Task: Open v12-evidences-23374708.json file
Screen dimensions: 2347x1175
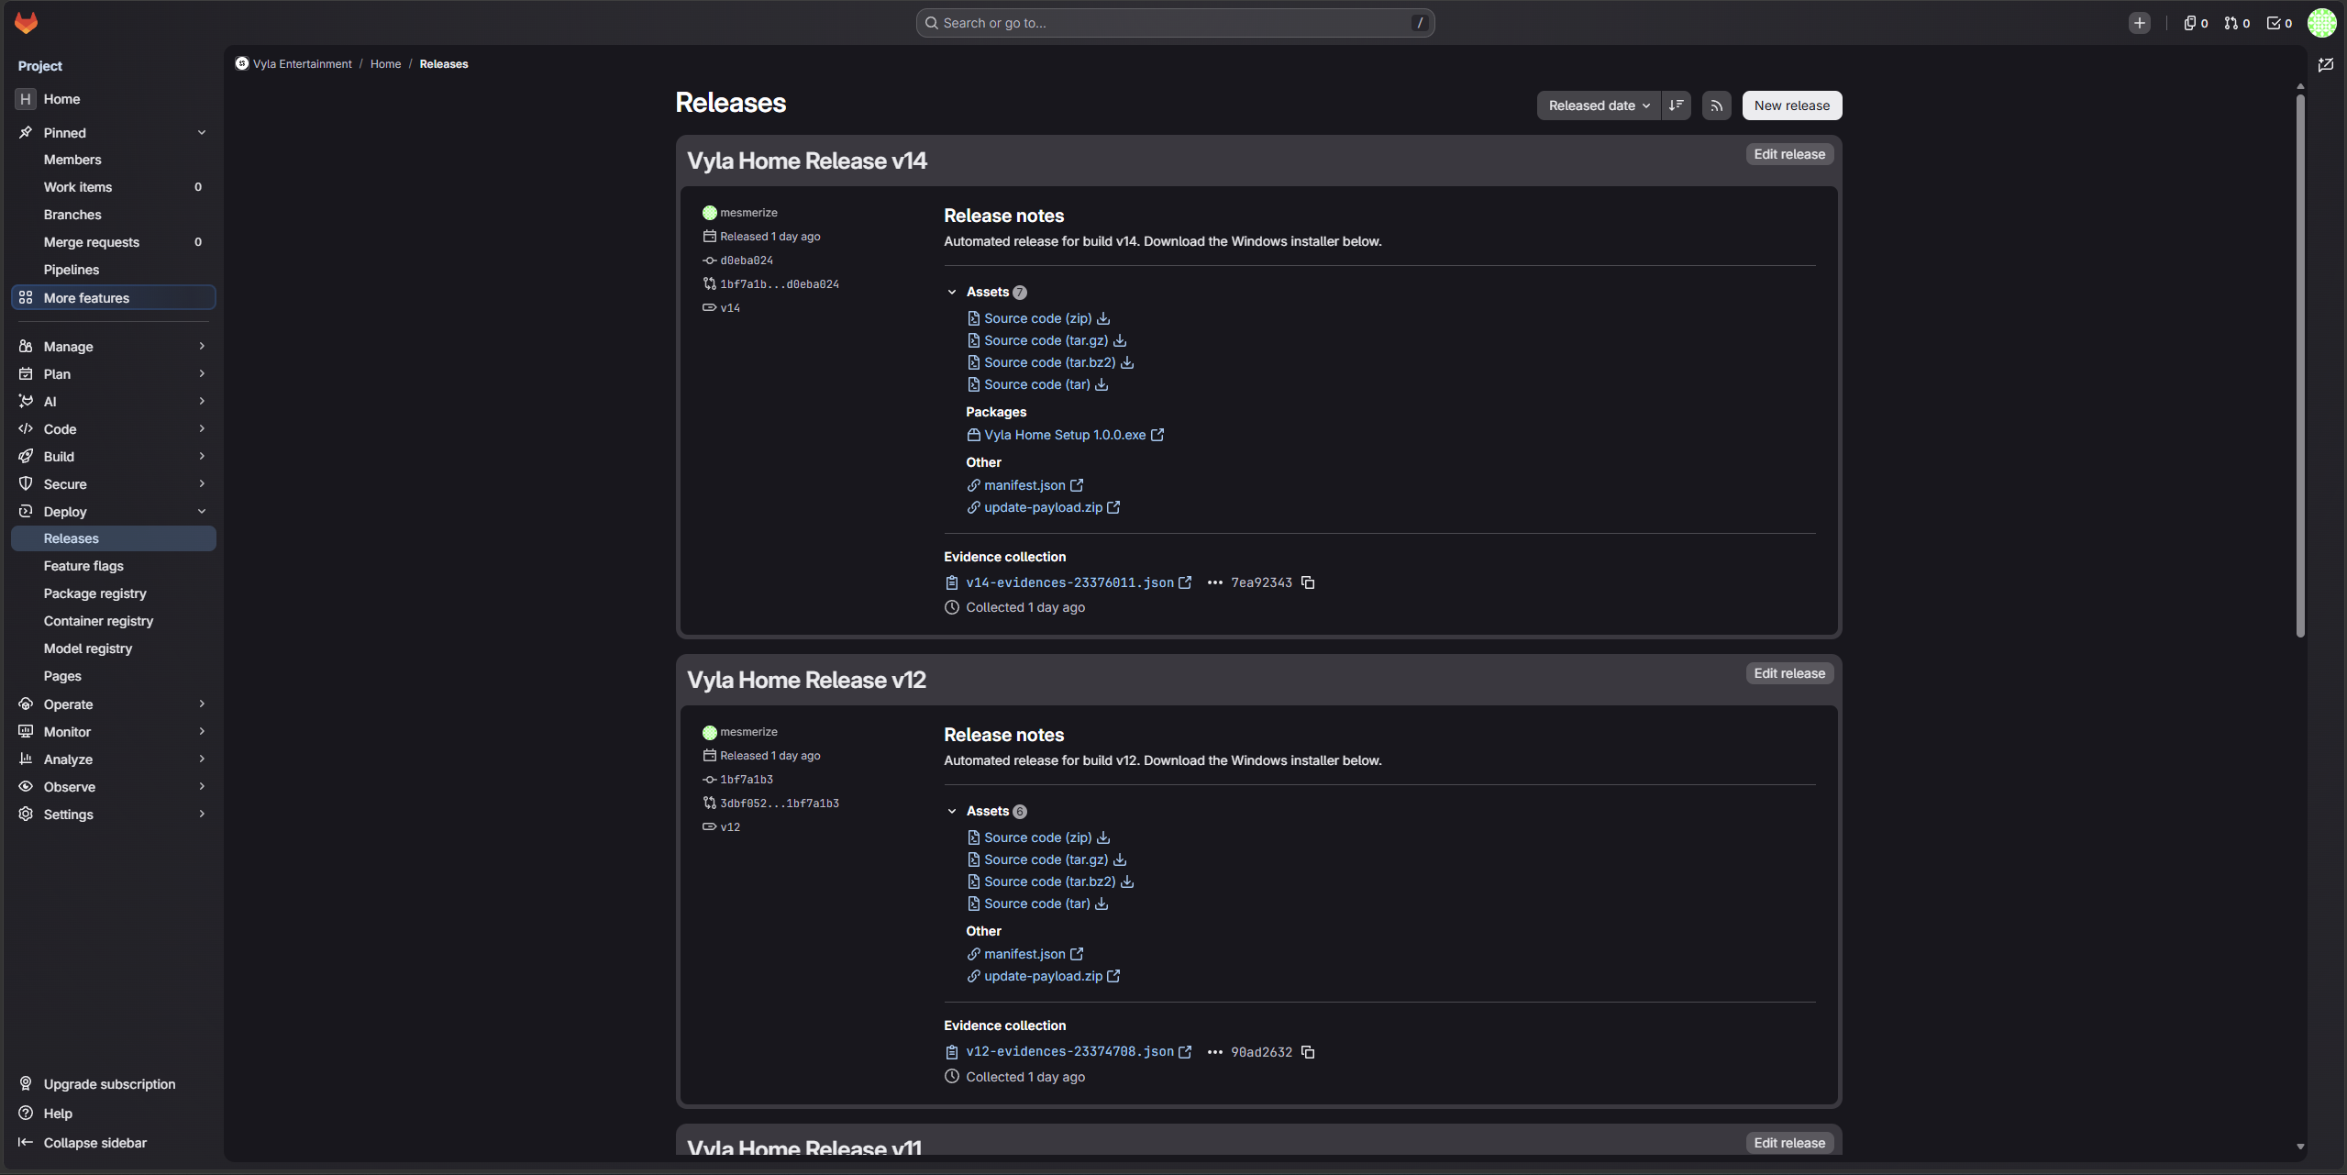Action: point(1069,1052)
